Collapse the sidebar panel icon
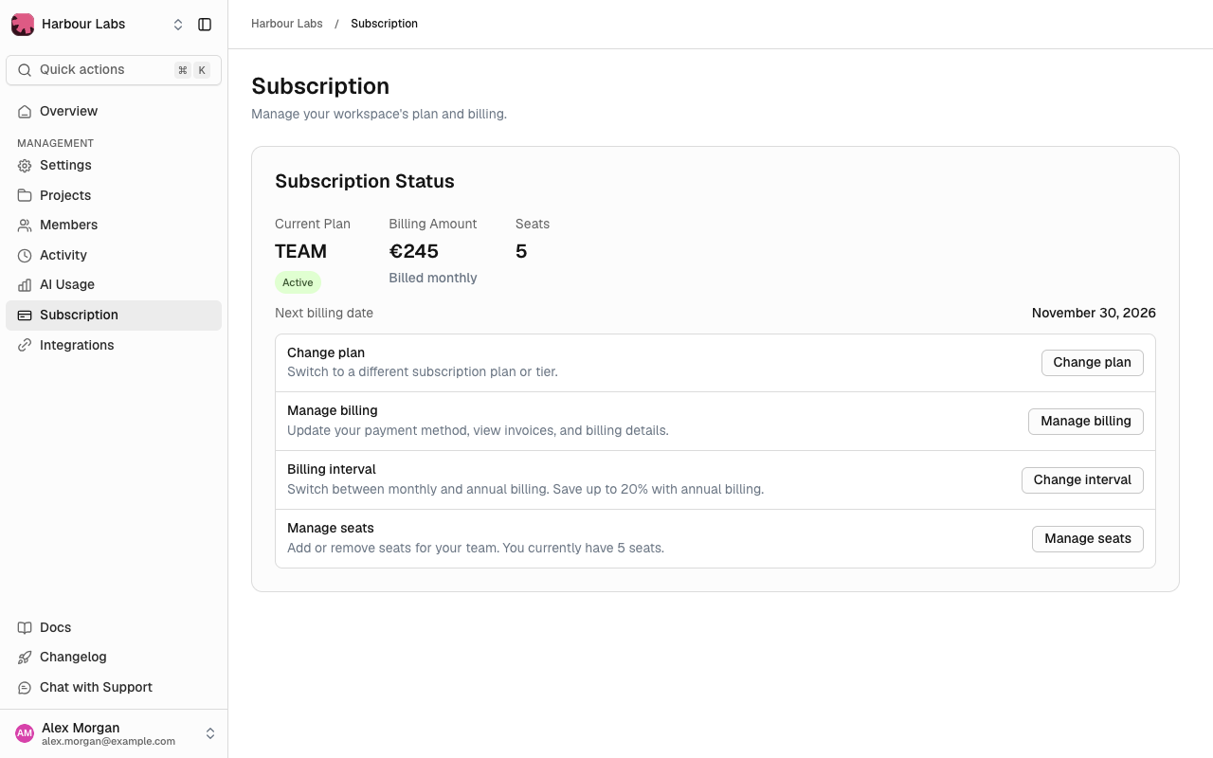The image size is (1213, 758). click(205, 25)
